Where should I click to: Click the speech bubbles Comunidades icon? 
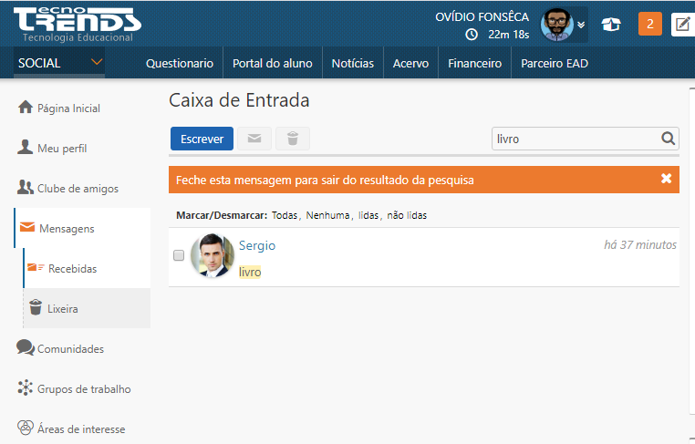[x=26, y=348]
